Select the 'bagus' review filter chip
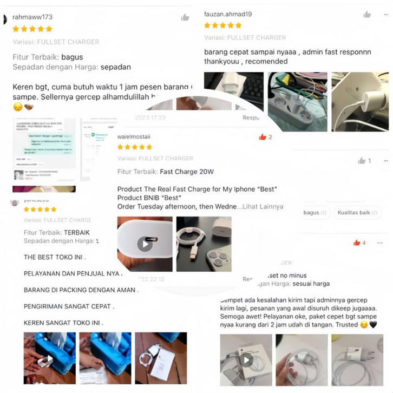Screen dimensions: 393x393 coord(315,213)
